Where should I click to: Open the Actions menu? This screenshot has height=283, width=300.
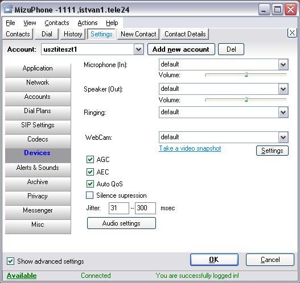pyautogui.click(x=88, y=23)
